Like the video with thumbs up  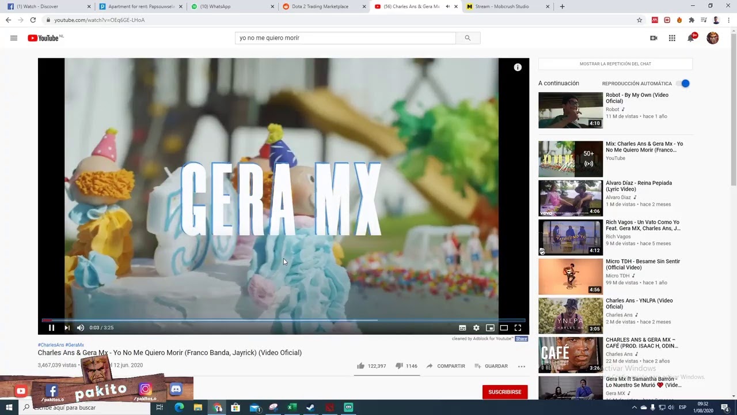(x=360, y=366)
